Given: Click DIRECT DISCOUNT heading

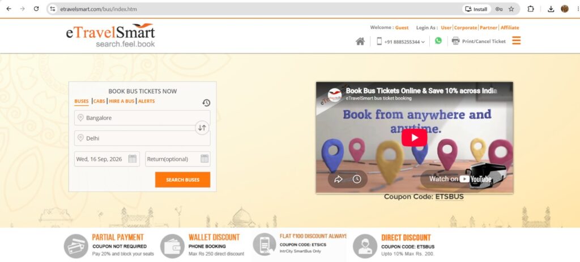Looking at the screenshot, I should click(x=406, y=238).
